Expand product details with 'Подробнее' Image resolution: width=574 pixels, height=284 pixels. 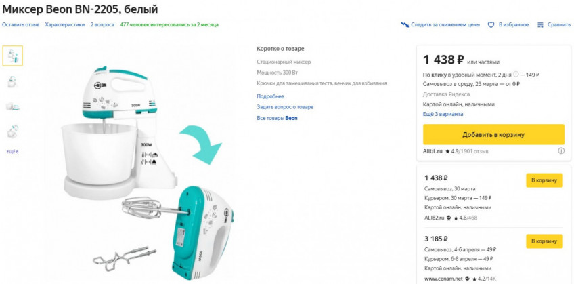click(x=270, y=96)
